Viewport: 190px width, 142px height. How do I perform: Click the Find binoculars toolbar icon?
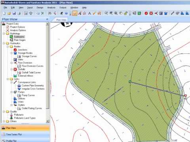pos(49,13)
